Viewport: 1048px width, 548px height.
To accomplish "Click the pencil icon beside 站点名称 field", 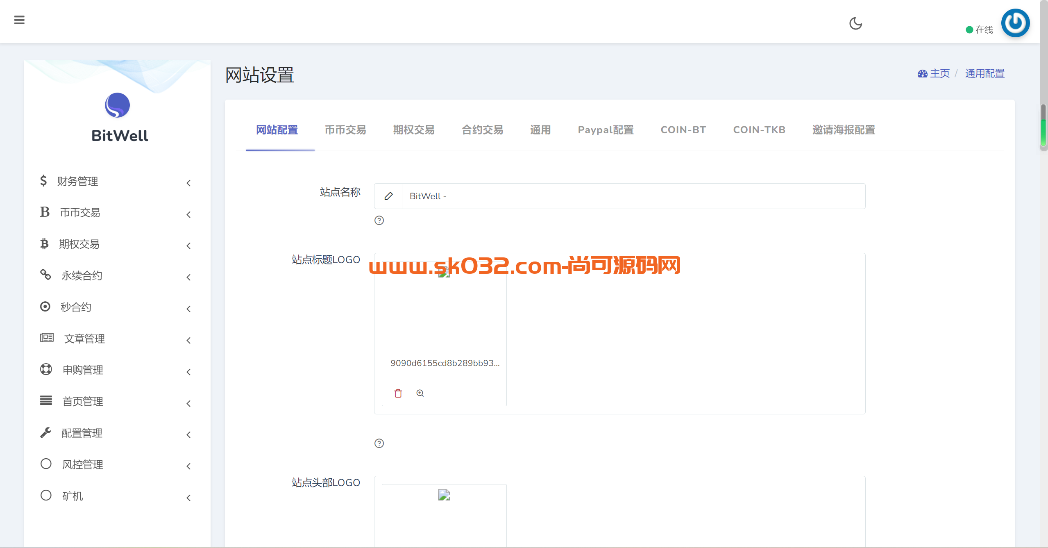I will click(x=388, y=196).
